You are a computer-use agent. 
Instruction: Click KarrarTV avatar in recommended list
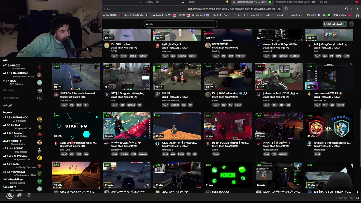click(39, 142)
